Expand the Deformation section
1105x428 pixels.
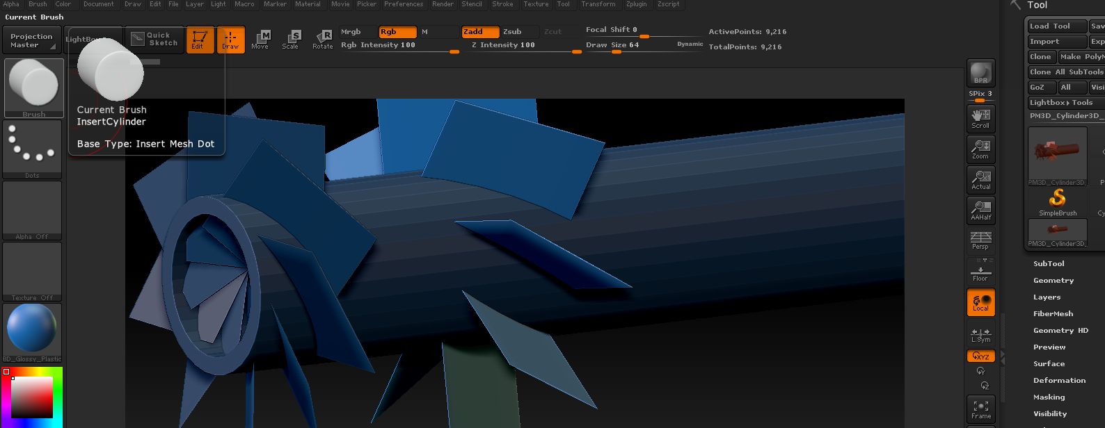[x=1059, y=381]
